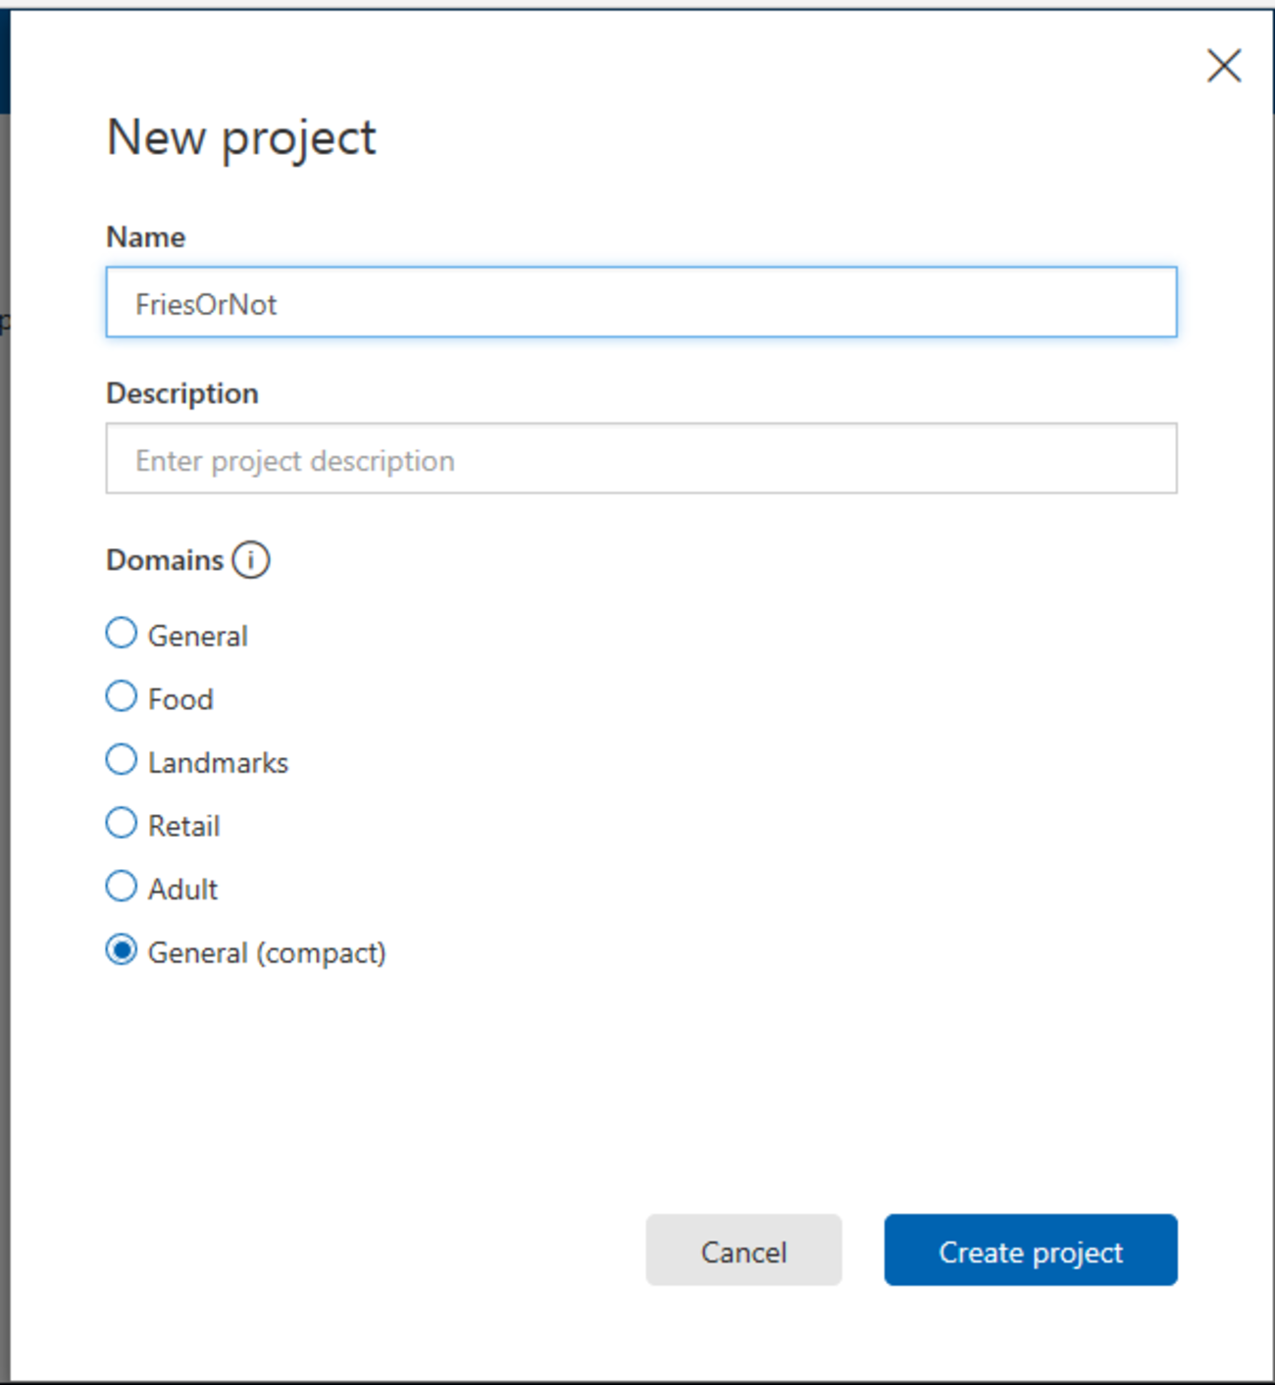
Task: Close the New project dialog
Action: click(x=1223, y=67)
